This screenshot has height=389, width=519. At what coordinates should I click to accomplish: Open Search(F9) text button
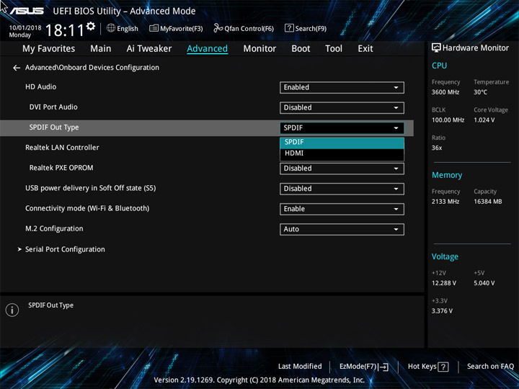311,29
